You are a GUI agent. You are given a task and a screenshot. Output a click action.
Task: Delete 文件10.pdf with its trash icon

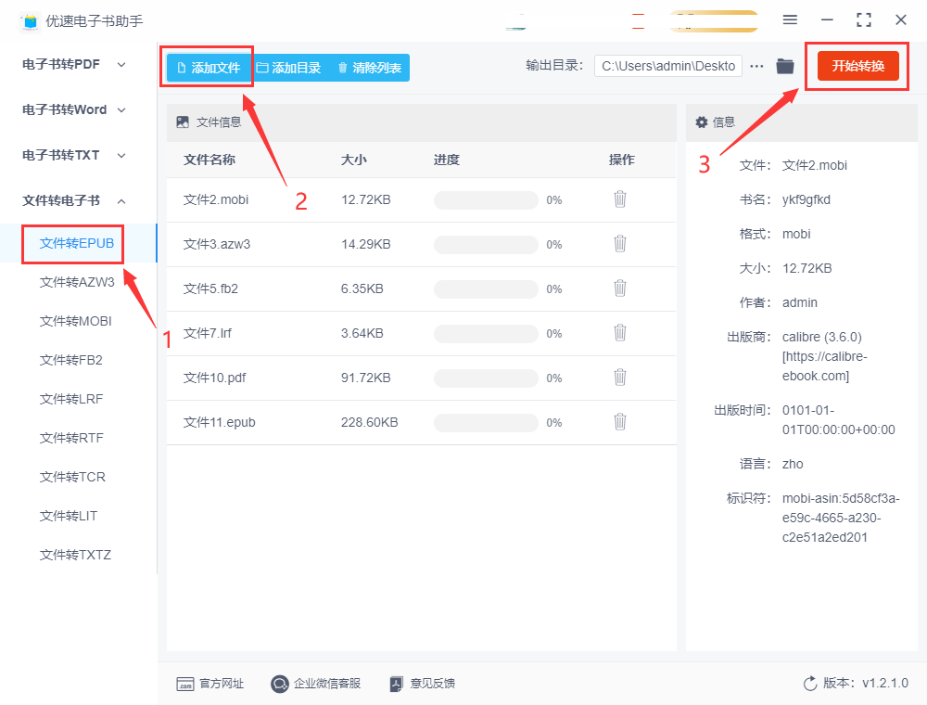619,378
